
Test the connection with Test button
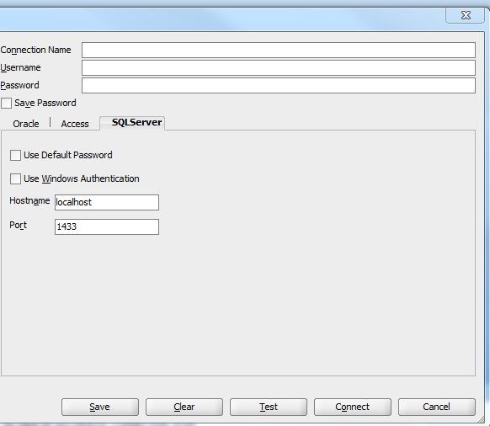pyautogui.click(x=269, y=407)
